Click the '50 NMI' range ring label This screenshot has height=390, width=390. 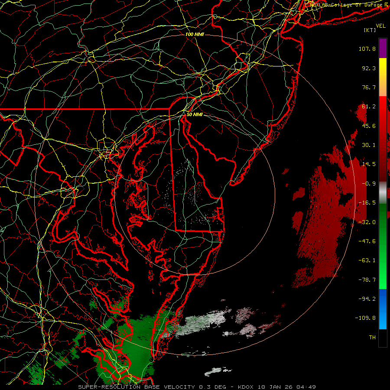click(195, 115)
